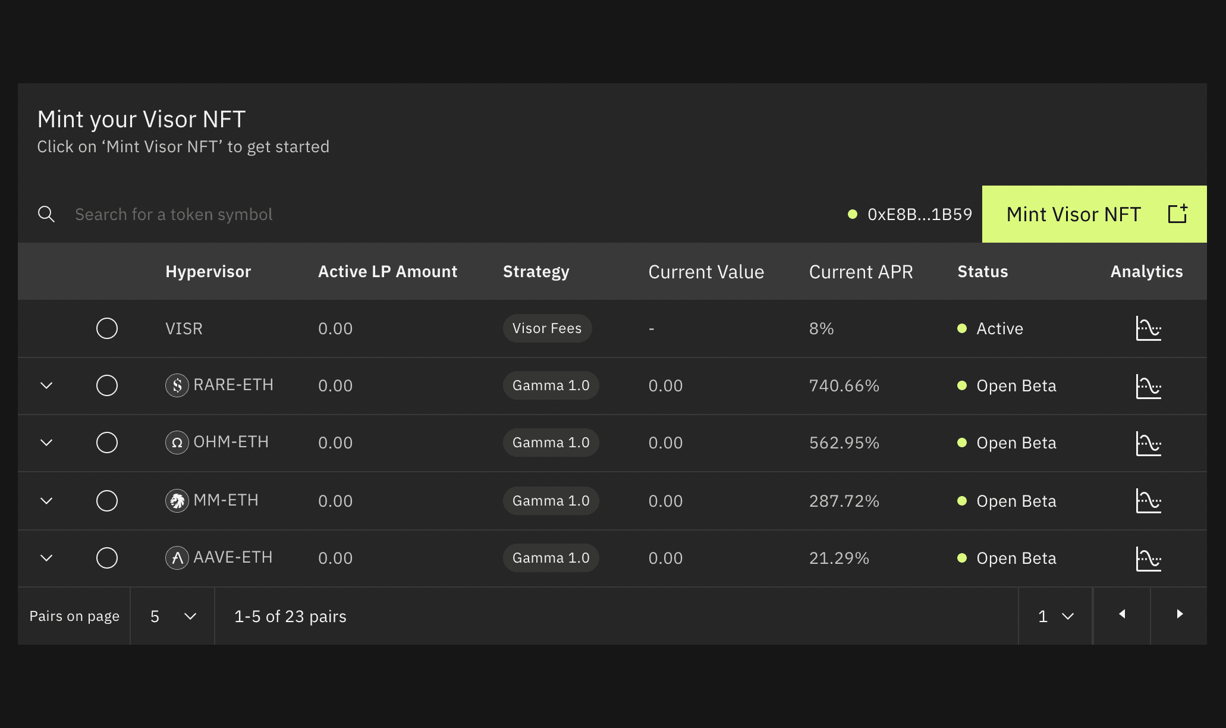Go to the previous page arrow
This screenshot has height=728, width=1226.
[1122, 616]
